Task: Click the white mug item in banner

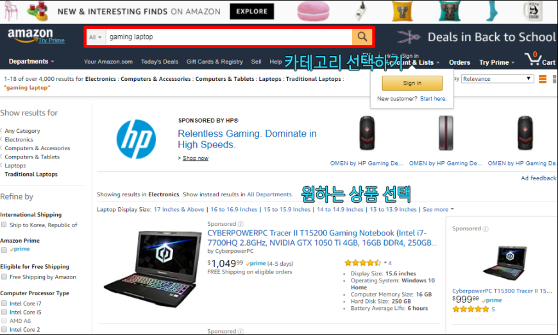Action: click(533, 11)
